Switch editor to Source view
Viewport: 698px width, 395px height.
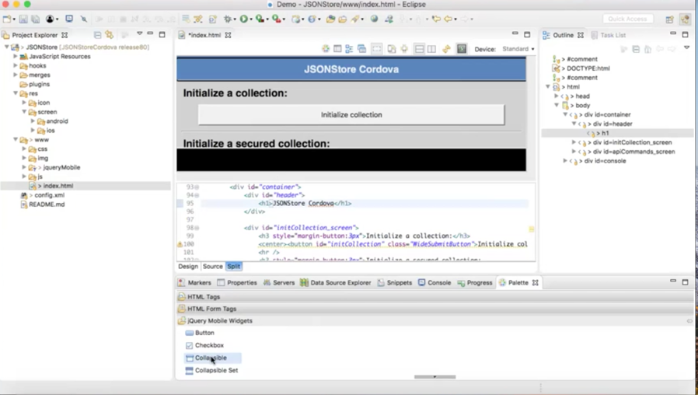[212, 267]
